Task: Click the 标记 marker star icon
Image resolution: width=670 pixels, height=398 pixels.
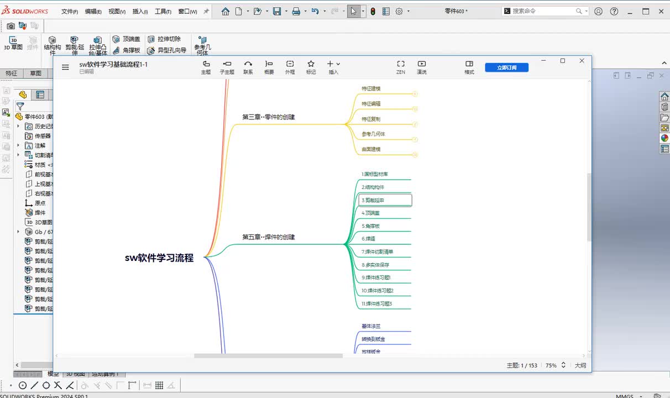Action: click(x=311, y=67)
